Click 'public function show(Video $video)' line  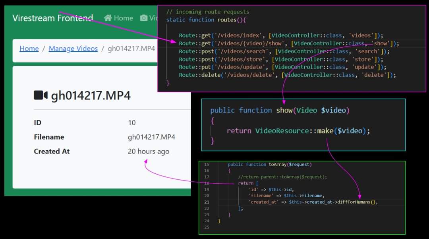tap(280, 110)
